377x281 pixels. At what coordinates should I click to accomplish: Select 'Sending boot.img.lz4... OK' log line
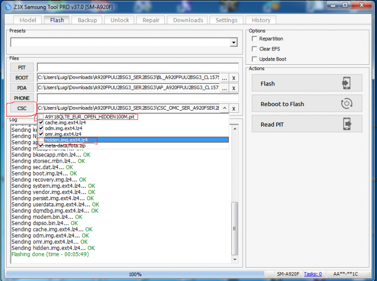(44, 173)
